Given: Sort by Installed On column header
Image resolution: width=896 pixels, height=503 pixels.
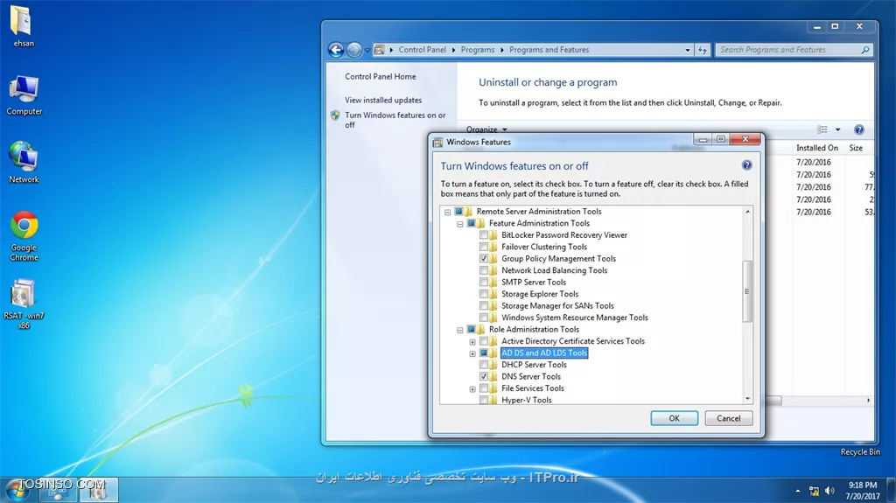Looking at the screenshot, I should click(817, 148).
